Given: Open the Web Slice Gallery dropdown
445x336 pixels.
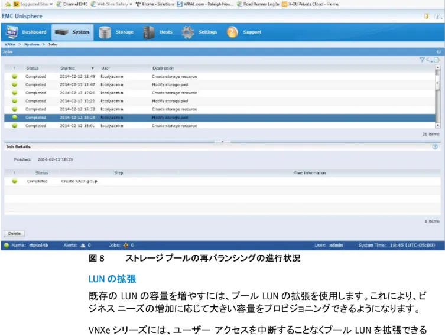Looking at the screenshot, I should [111, 4].
